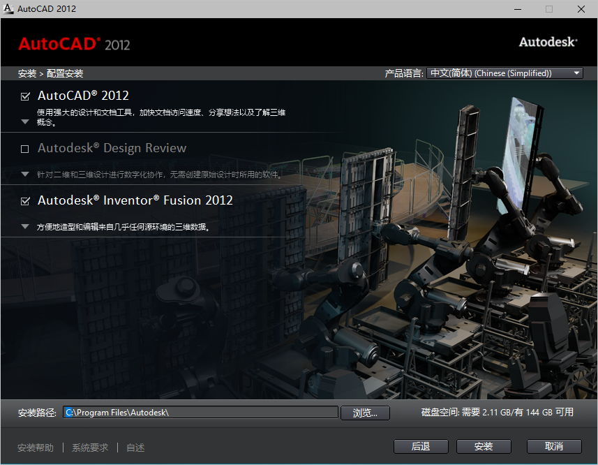Click the 安装 install button
598x465 pixels.
[484, 446]
